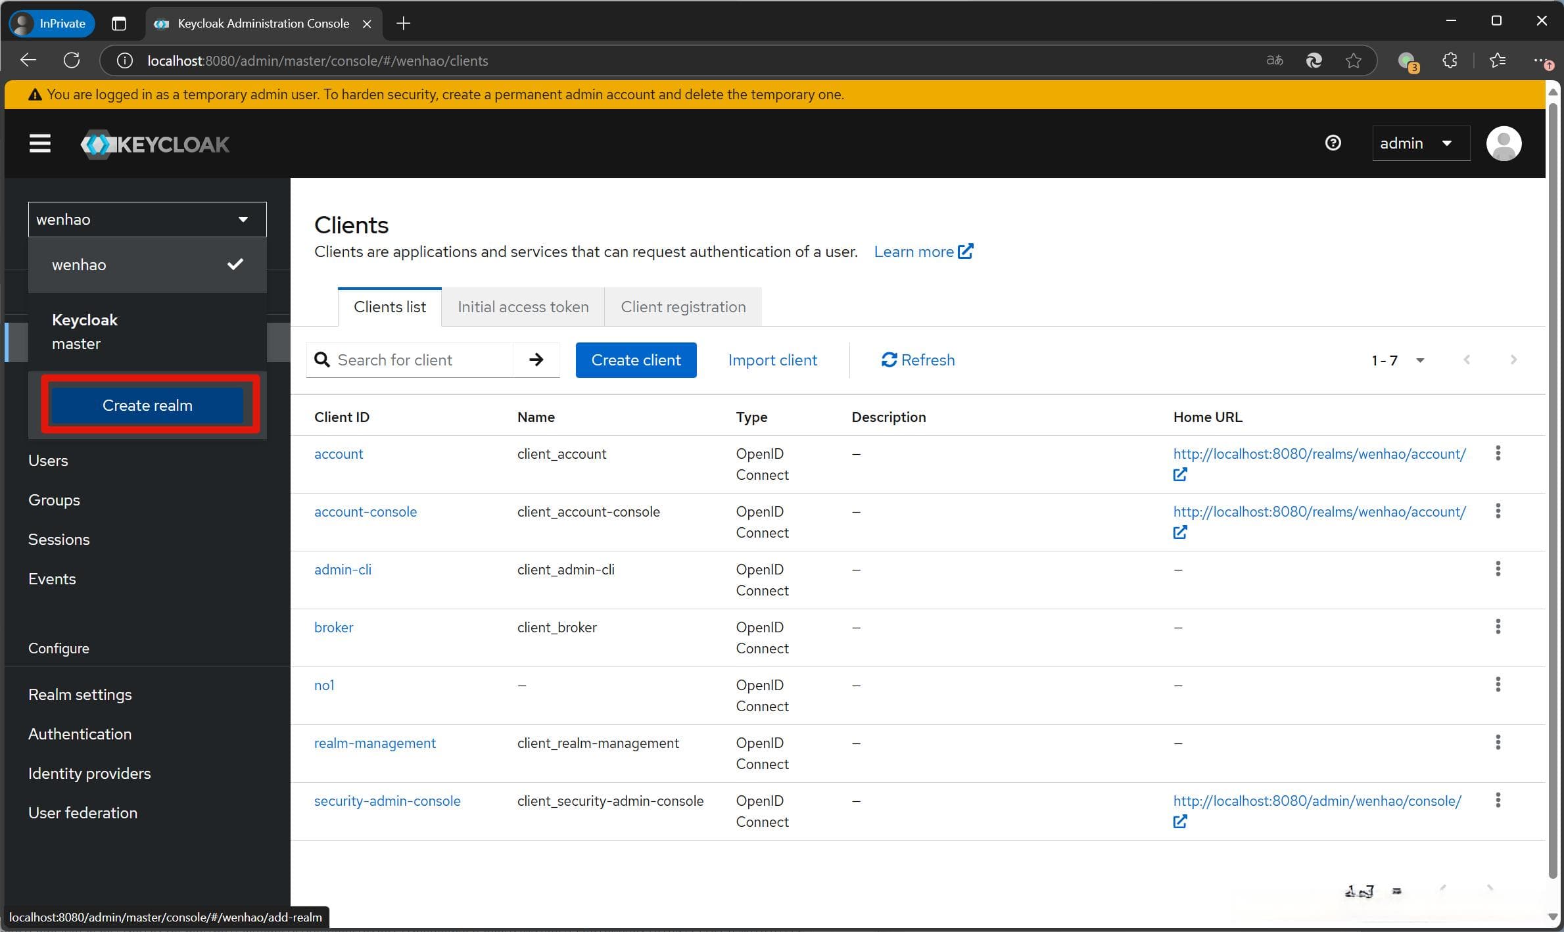Click the tab actions menu icon

(119, 24)
